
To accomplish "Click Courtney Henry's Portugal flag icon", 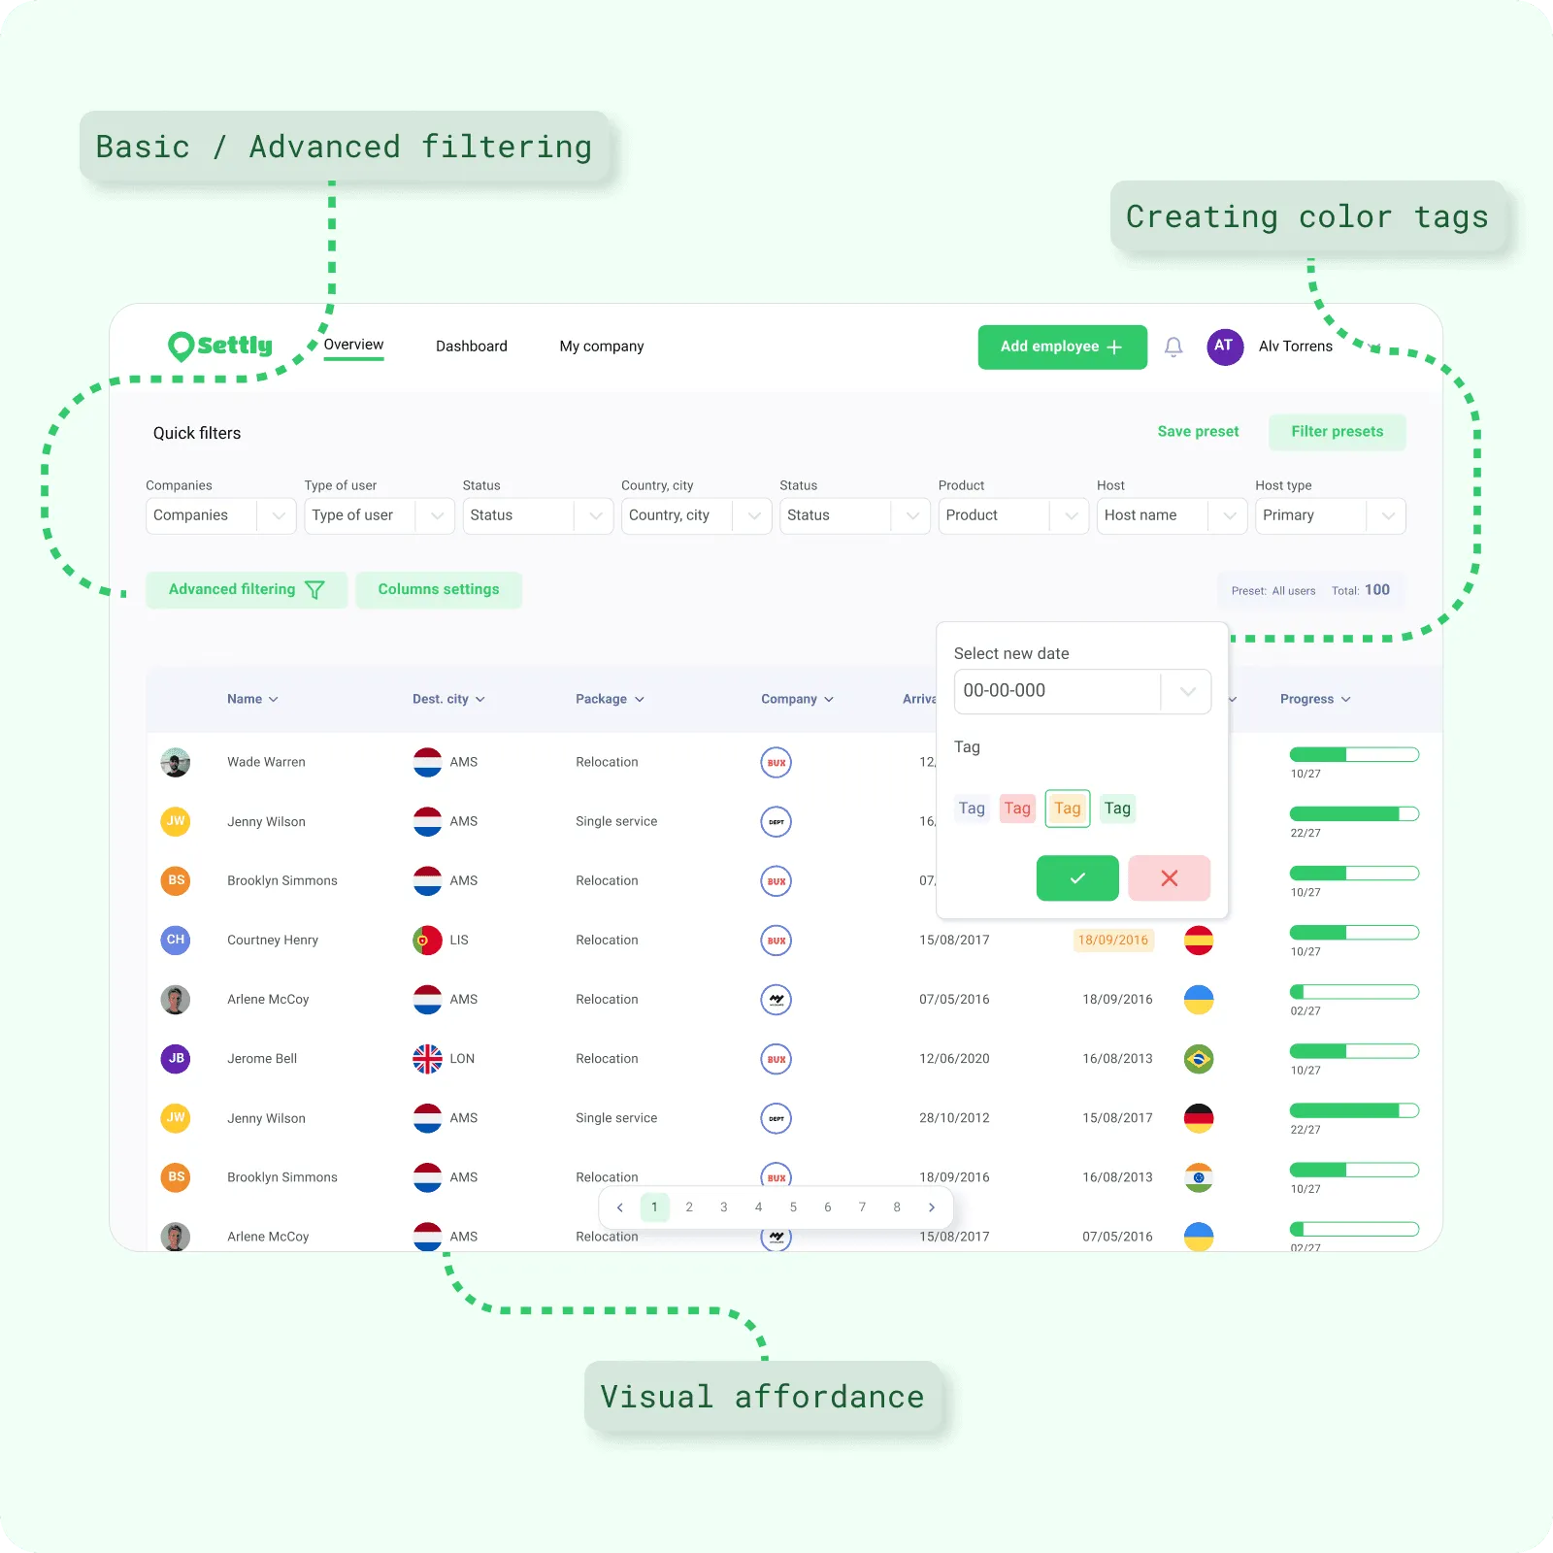I will pyautogui.click(x=427, y=941).
